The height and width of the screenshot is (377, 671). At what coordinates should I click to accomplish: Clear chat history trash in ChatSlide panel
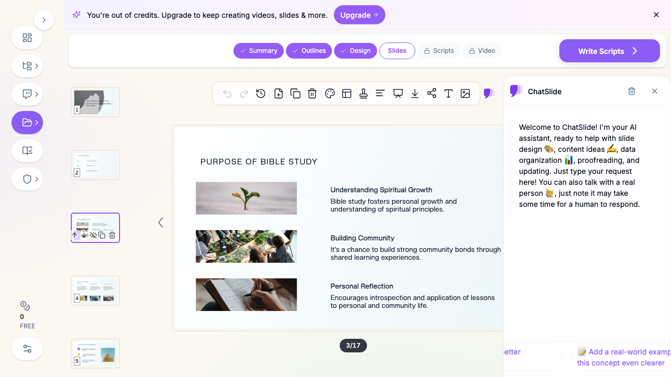(x=632, y=91)
